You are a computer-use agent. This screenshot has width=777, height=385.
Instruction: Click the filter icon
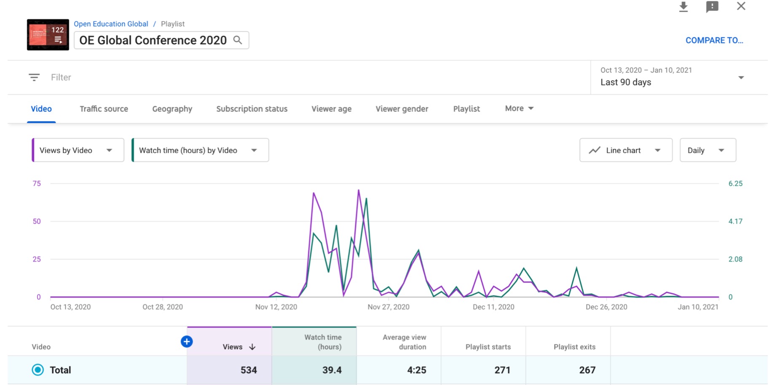pyautogui.click(x=34, y=77)
